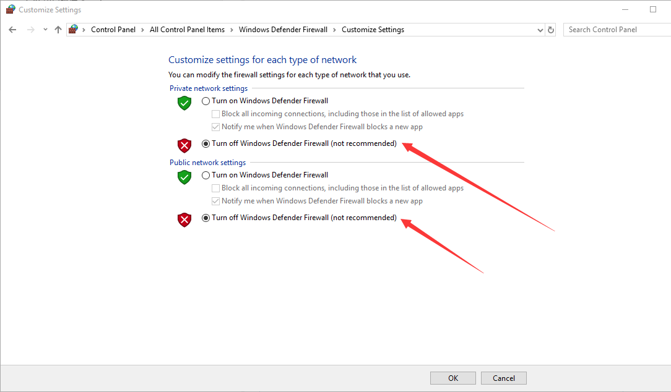
Task: Check private Block all incoming connections box
Action: 215,114
